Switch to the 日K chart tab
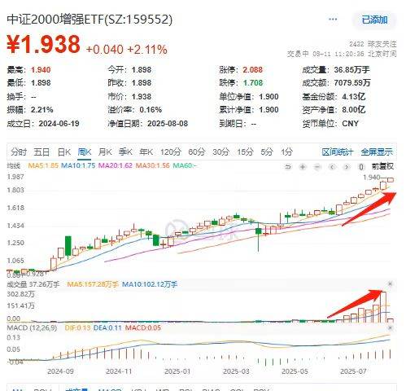The image size is (406, 391). (x=64, y=152)
